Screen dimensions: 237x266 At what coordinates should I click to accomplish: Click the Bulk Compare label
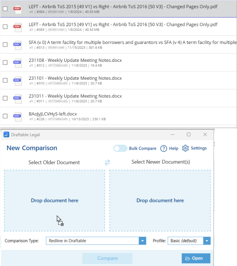(142, 148)
